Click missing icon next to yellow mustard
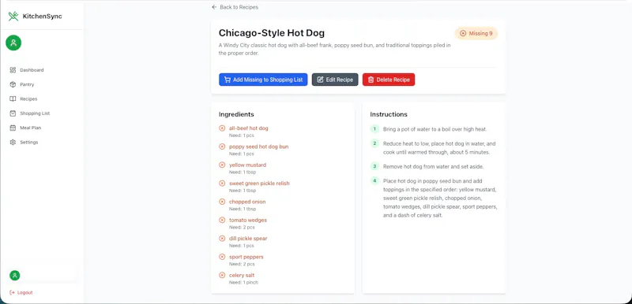 pos(222,165)
